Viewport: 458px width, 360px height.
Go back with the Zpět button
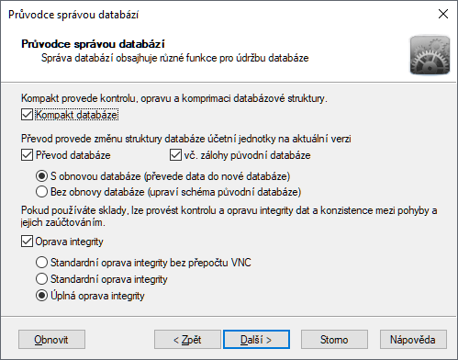[x=187, y=340]
